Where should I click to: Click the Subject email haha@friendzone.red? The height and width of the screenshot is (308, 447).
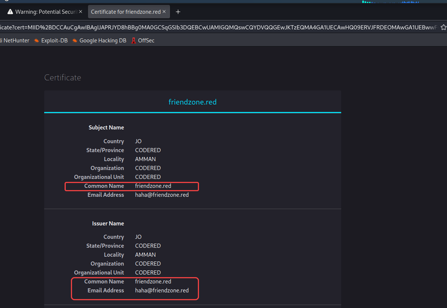pos(162,195)
